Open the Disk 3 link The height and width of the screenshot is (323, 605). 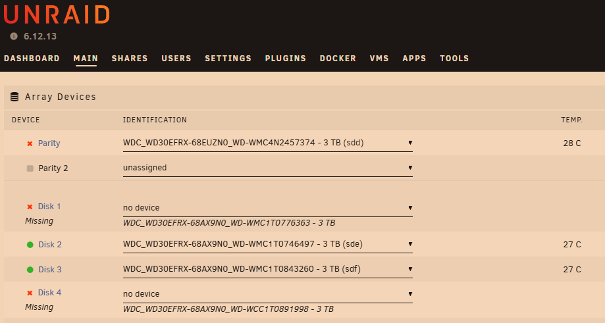click(50, 270)
